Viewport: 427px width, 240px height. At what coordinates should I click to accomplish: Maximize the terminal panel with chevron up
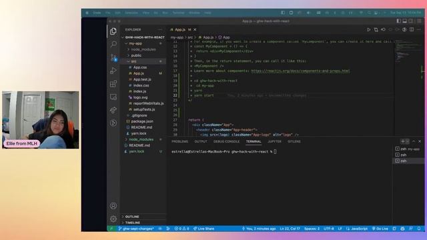tap(414, 141)
